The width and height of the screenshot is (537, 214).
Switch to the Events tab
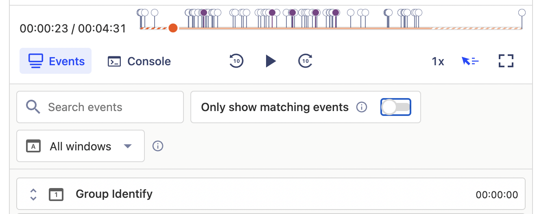pyautogui.click(x=56, y=61)
